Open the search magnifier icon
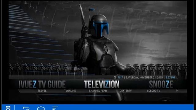196x110 pixels. [x=115, y=77]
